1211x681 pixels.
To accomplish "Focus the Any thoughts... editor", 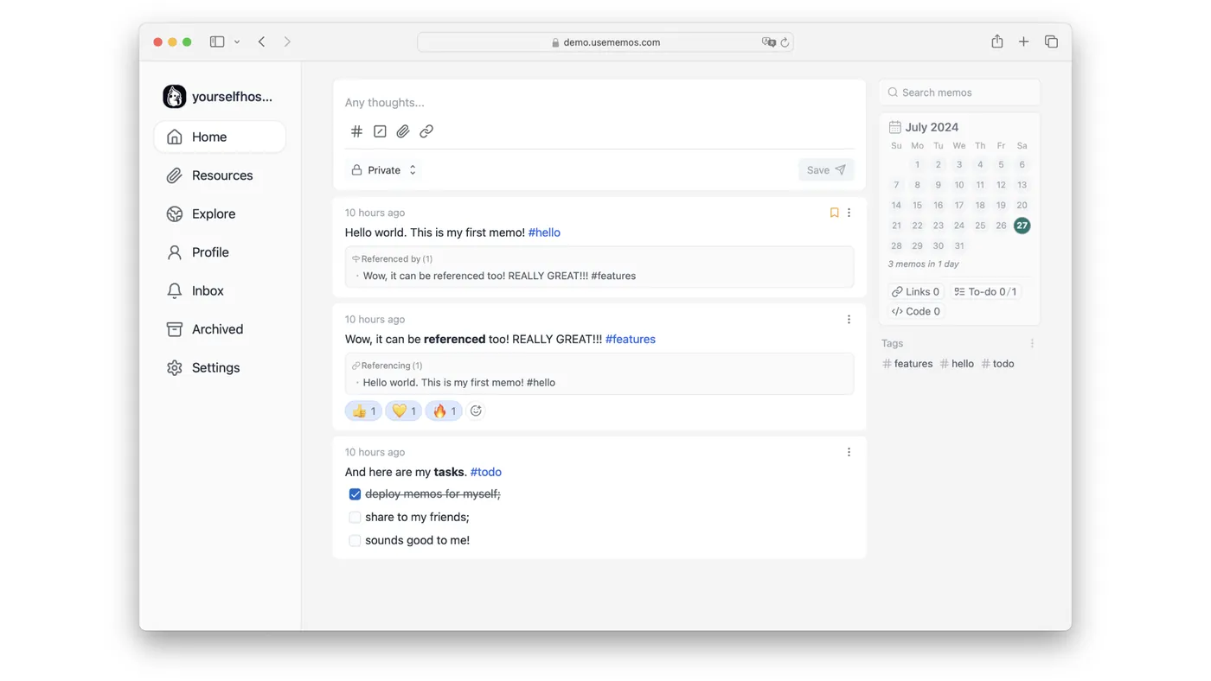I will (599, 103).
